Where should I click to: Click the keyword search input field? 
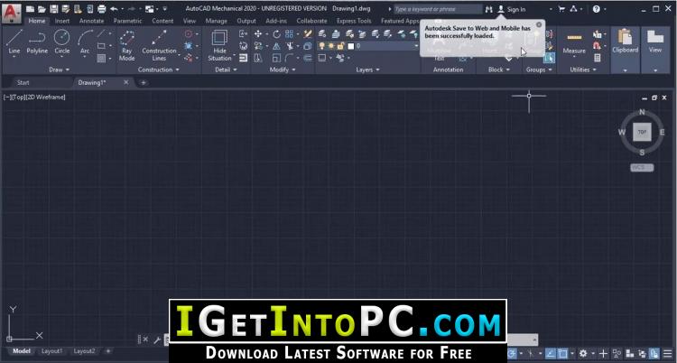pyautogui.click(x=438, y=9)
